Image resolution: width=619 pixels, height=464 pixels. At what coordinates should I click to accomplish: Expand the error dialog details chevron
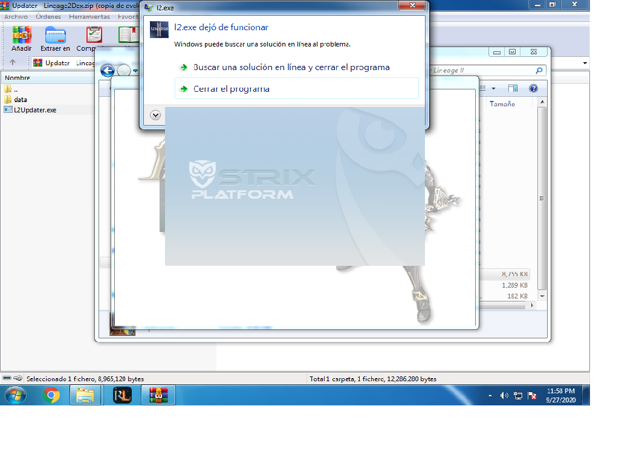(x=155, y=115)
